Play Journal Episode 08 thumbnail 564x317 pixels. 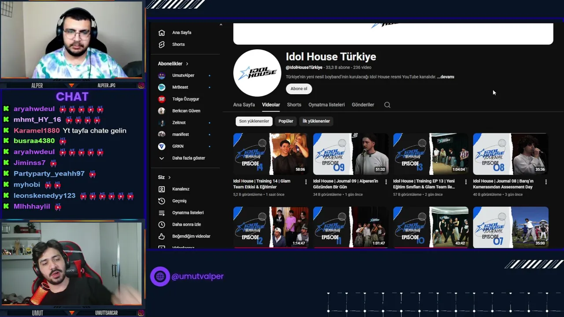[x=511, y=154]
